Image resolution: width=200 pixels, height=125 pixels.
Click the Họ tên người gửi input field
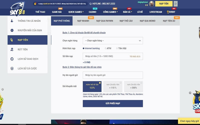click(113, 75)
